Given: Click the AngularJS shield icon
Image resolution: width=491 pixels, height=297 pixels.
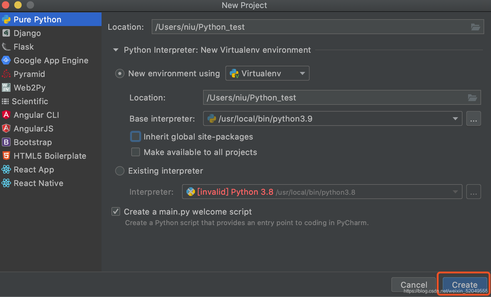Looking at the screenshot, I should click(x=6, y=128).
